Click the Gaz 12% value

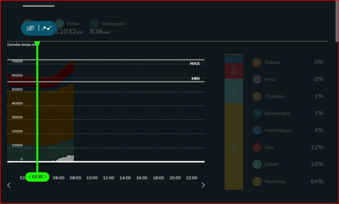click(317, 147)
